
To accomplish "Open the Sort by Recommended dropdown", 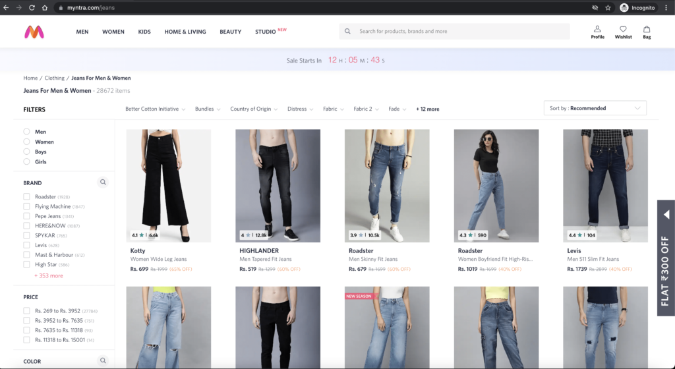I will 595,108.
